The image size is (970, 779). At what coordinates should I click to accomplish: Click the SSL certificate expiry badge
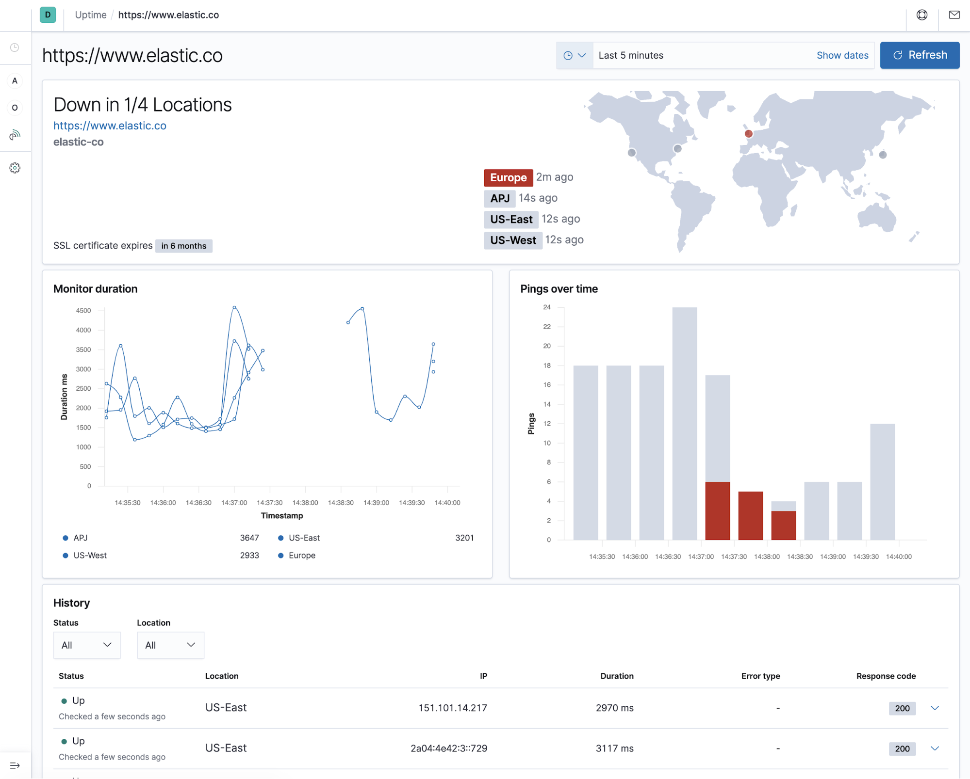click(183, 245)
